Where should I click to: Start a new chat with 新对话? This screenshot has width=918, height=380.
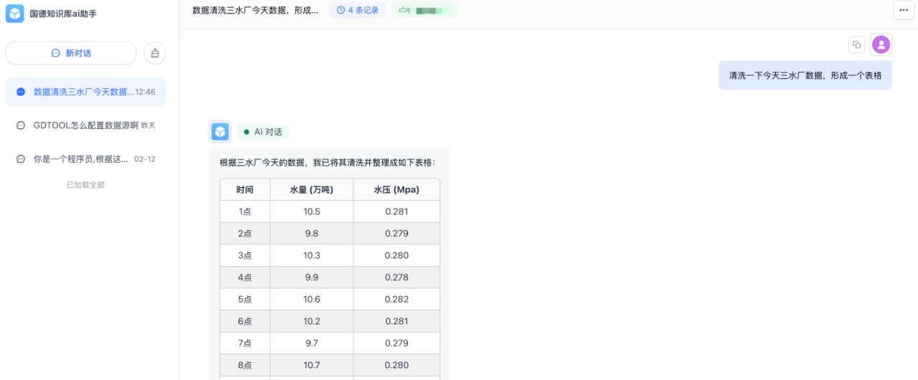[x=70, y=53]
